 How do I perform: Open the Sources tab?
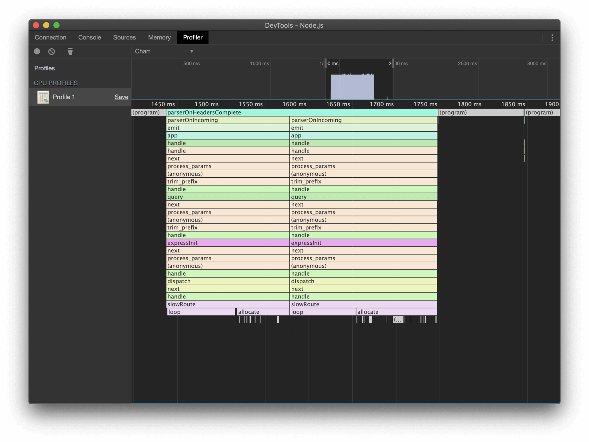coord(124,37)
